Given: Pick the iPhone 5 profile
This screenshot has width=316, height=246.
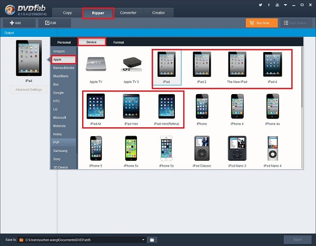Looking at the screenshot, I should [96, 151].
